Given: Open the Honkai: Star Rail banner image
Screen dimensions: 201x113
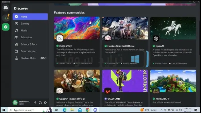Looking at the screenshot, I should [x=125, y=28].
